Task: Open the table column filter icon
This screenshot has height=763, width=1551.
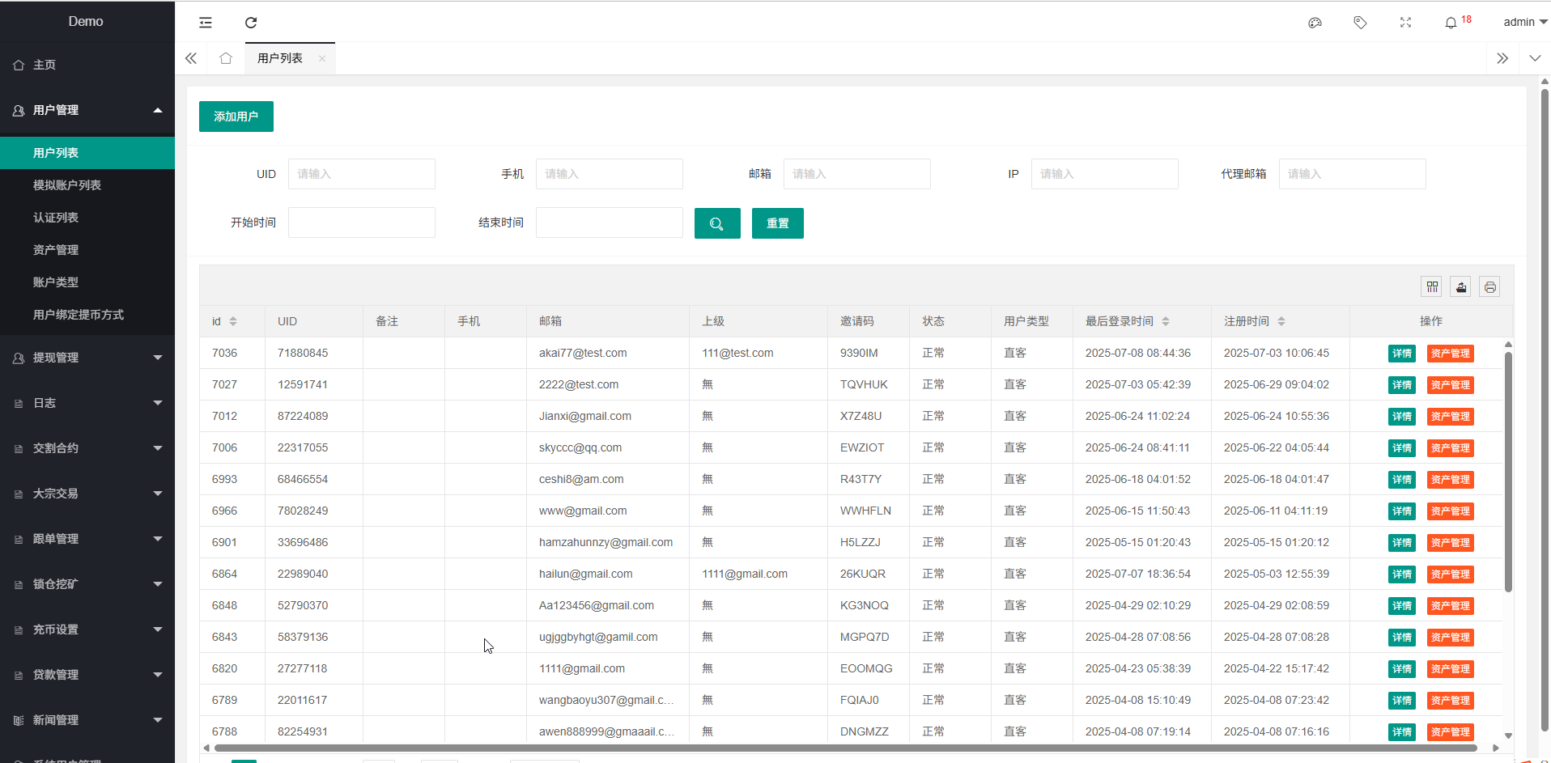Action: [x=1432, y=286]
